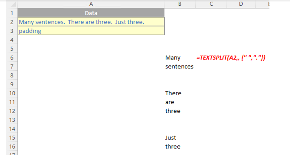Select row 12 header
290x157 pixels.
tap(12, 111)
